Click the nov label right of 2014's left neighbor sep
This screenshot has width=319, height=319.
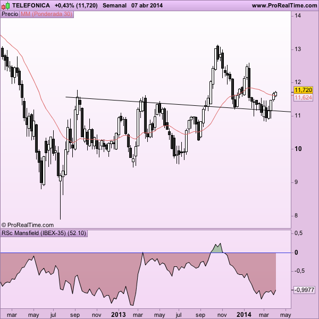point(222,315)
